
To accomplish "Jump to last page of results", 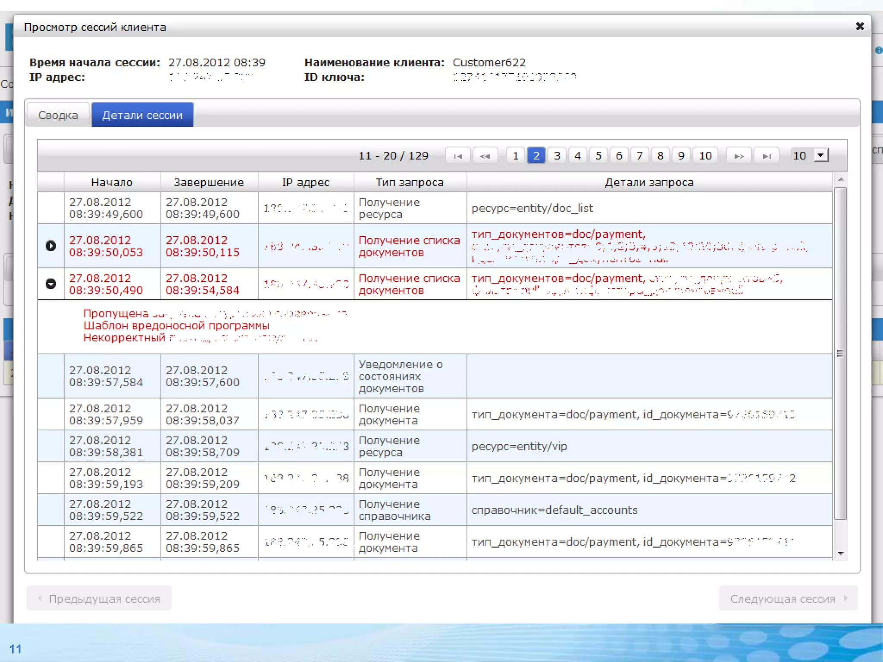I will click(x=767, y=156).
